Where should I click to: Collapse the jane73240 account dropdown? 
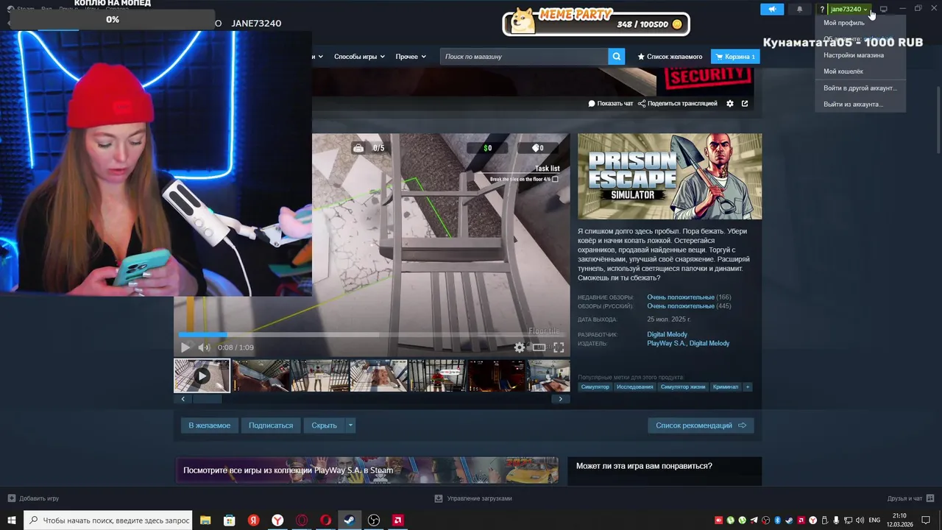coord(849,9)
